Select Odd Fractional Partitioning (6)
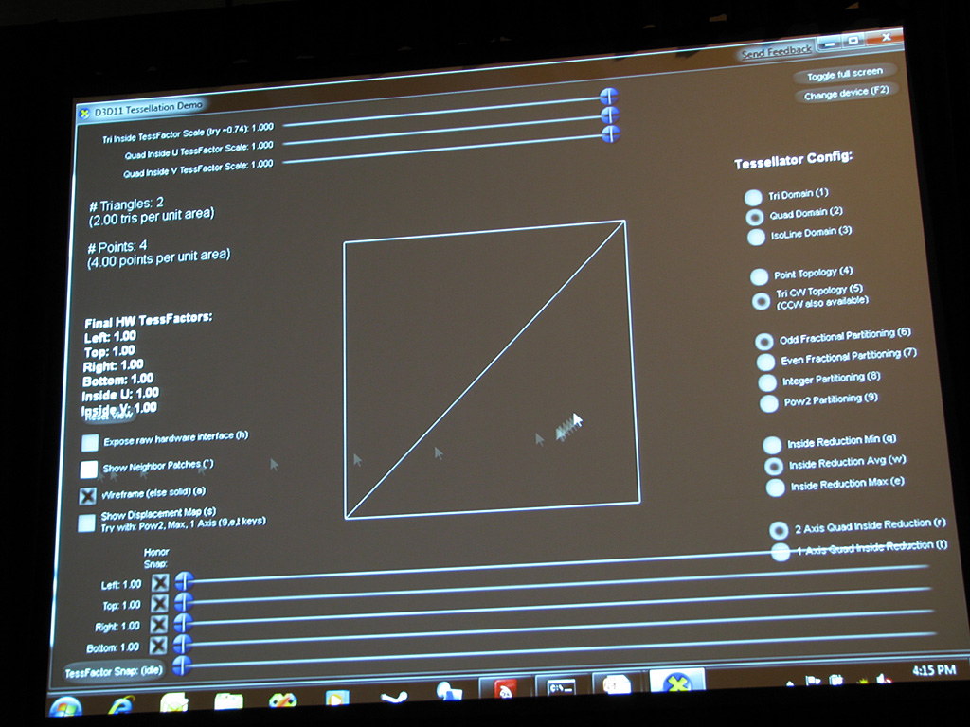Image resolution: width=970 pixels, height=727 pixels. [x=764, y=341]
